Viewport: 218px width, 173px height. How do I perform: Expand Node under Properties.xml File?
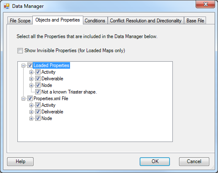click(31, 118)
